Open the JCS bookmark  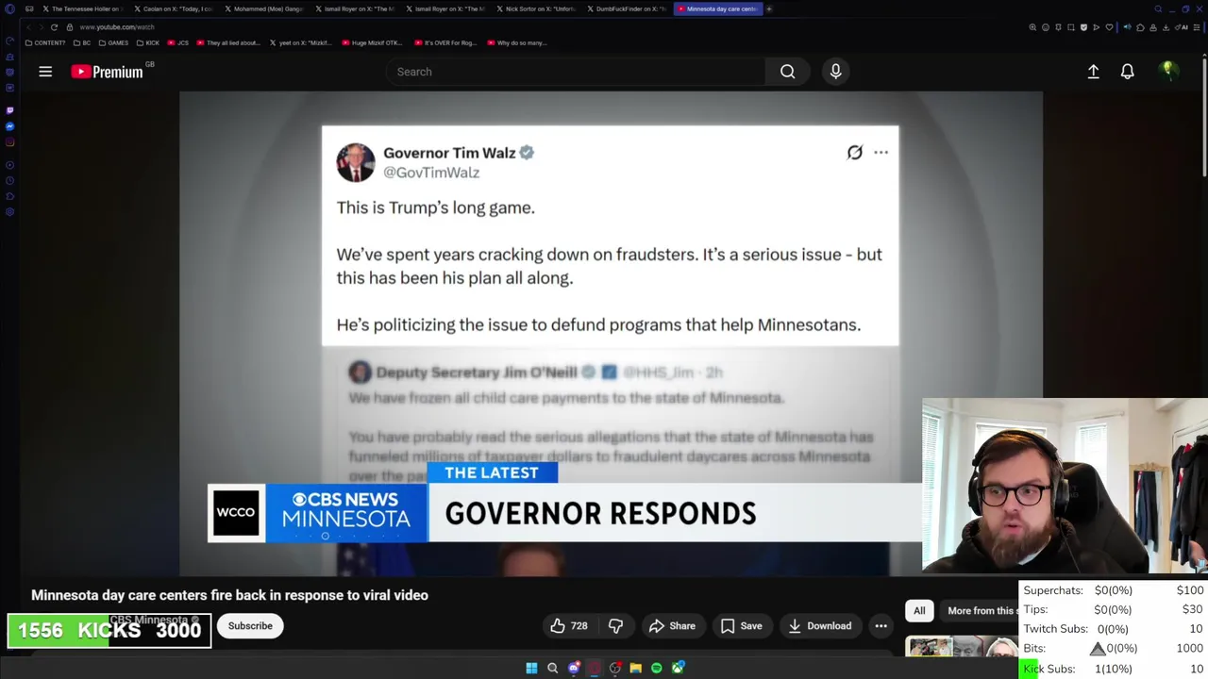pos(178,42)
